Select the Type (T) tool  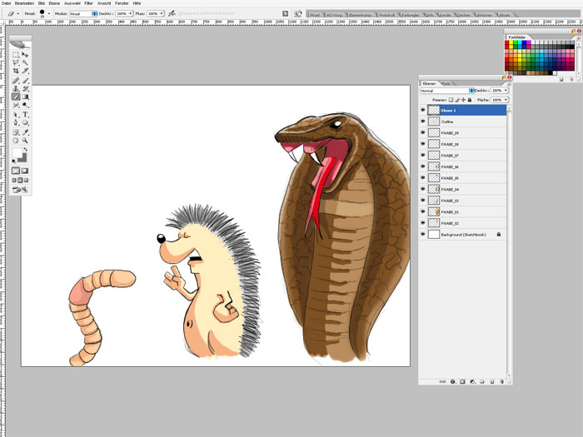click(26, 114)
